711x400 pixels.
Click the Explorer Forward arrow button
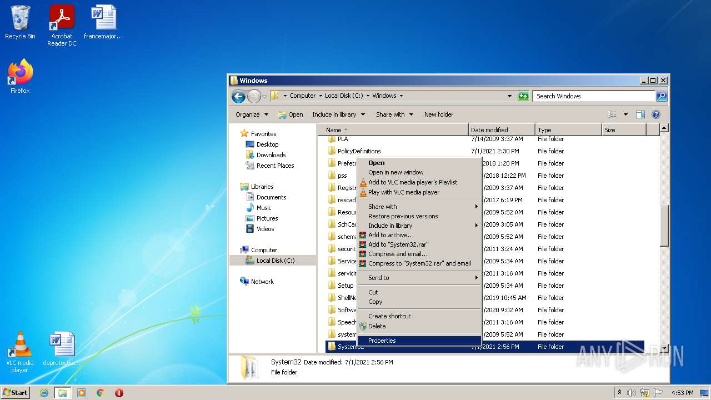(254, 96)
